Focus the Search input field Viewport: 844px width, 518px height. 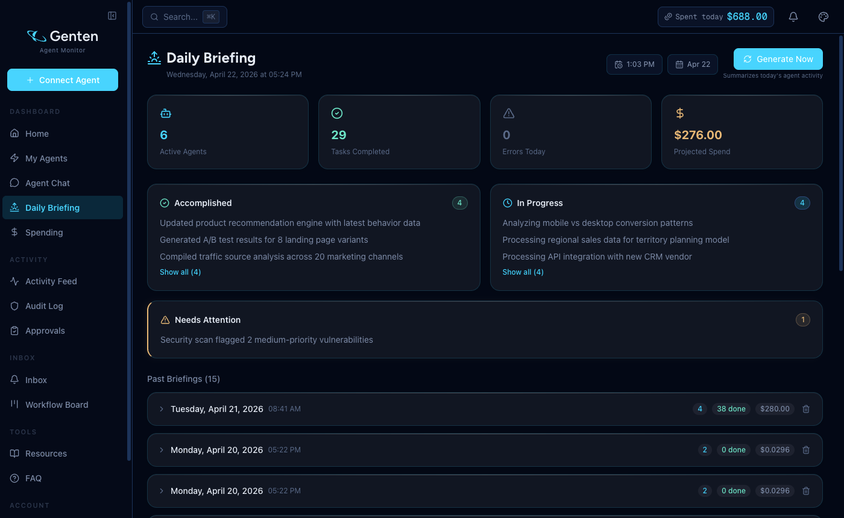pyautogui.click(x=184, y=17)
